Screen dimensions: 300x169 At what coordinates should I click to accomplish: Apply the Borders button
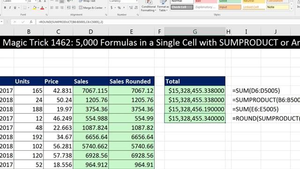(25, 8)
